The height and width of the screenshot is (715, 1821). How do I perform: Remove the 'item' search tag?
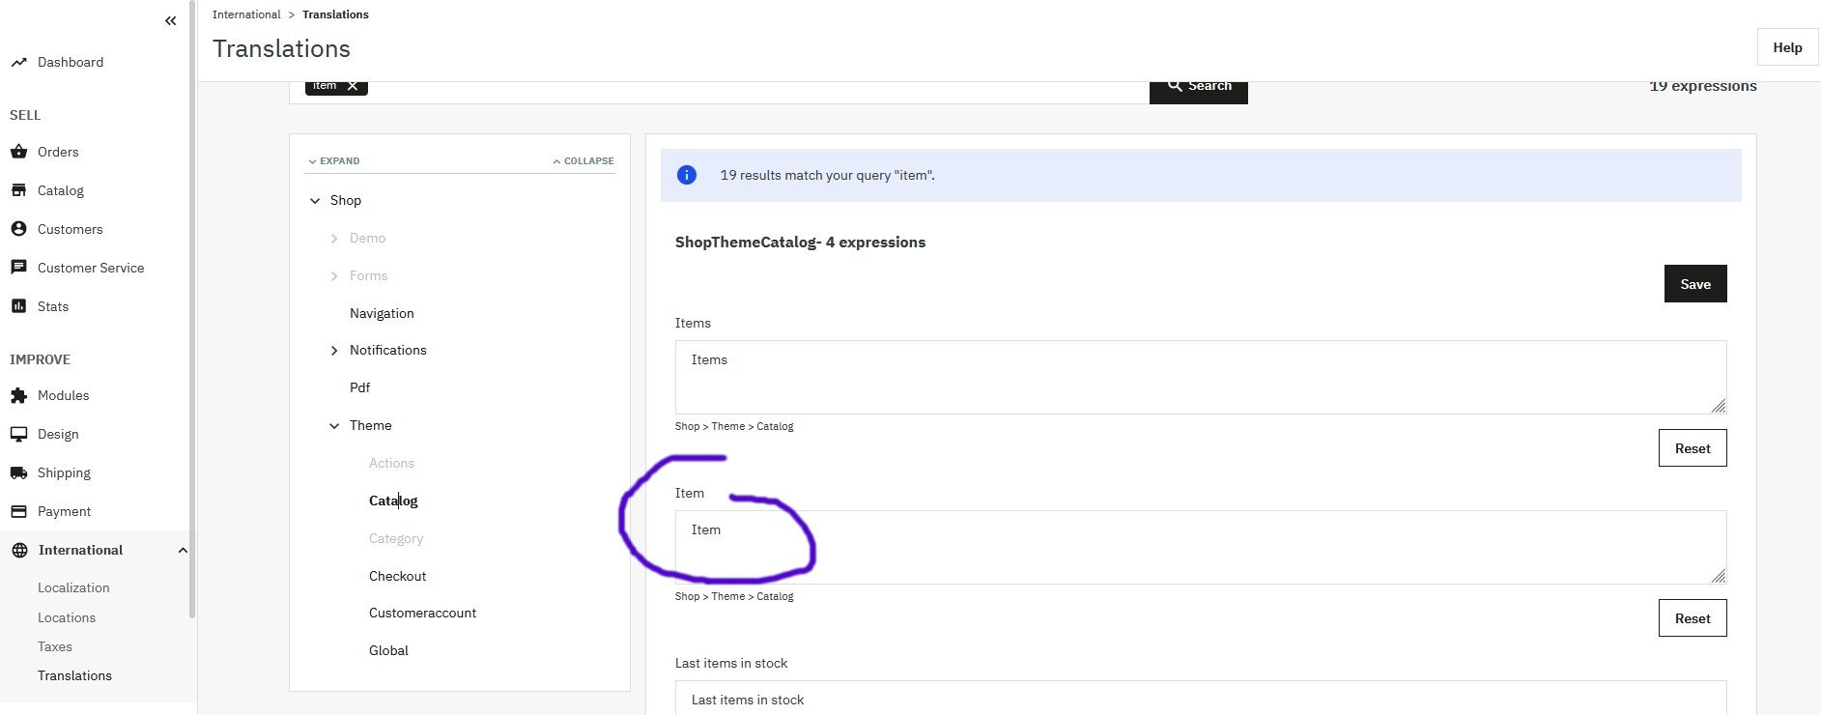point(353,86)
